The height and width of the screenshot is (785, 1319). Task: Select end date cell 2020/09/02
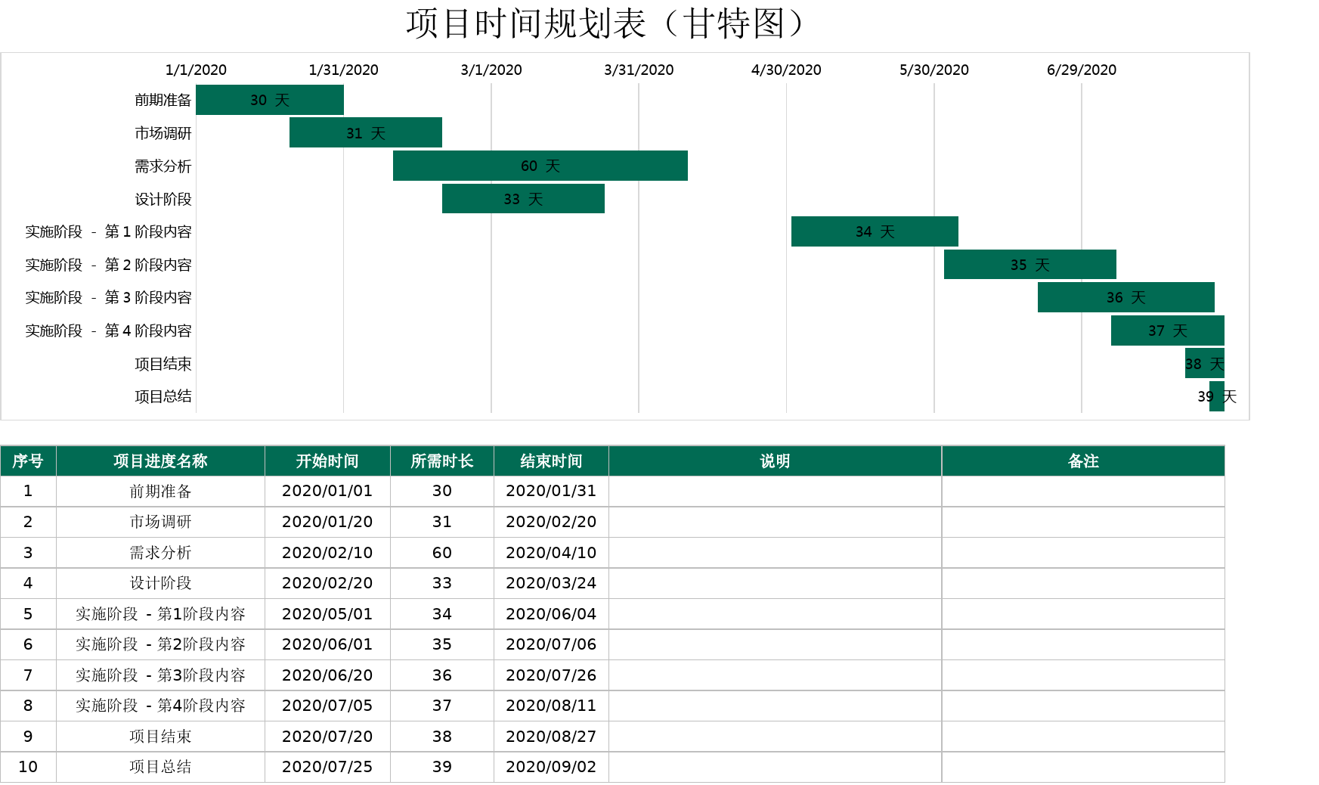click(x=551, y=767)
